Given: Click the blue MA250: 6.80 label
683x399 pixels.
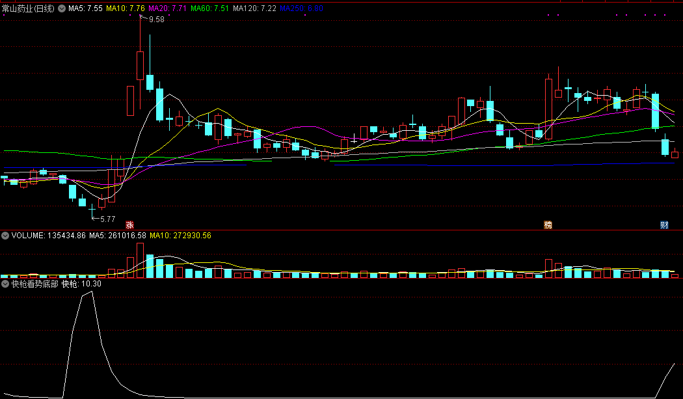Looking at the screenshot, I should (x=301, y=8).
